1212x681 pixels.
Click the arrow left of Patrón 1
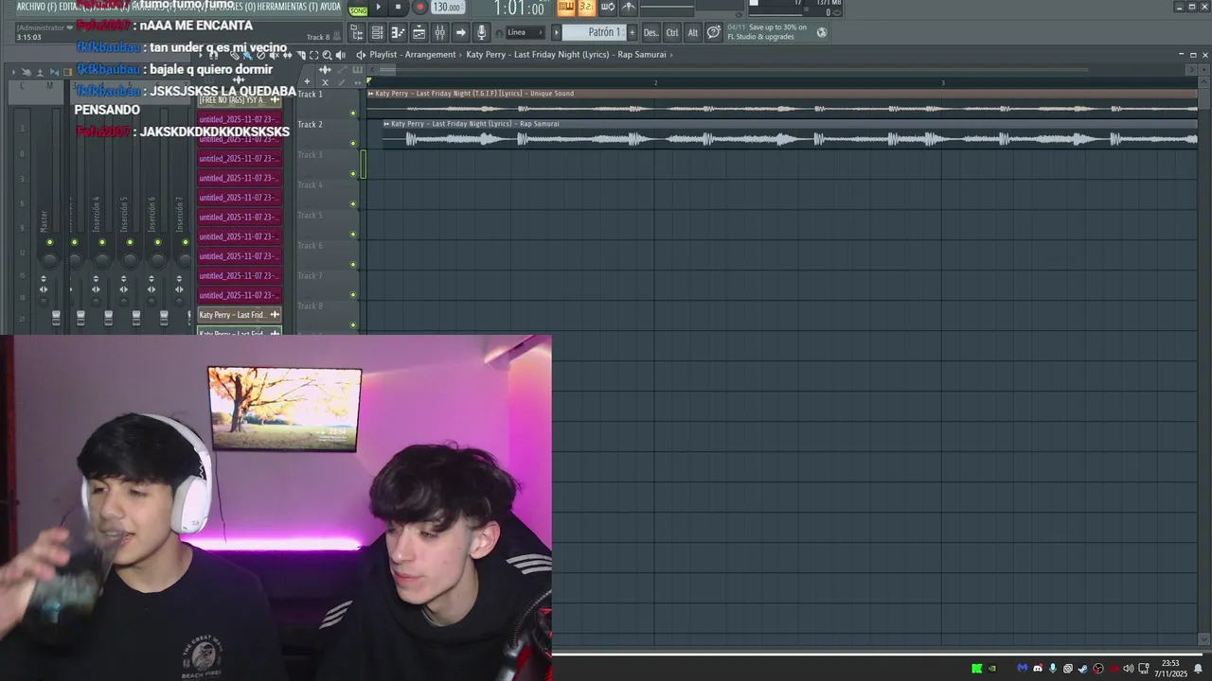557,32
